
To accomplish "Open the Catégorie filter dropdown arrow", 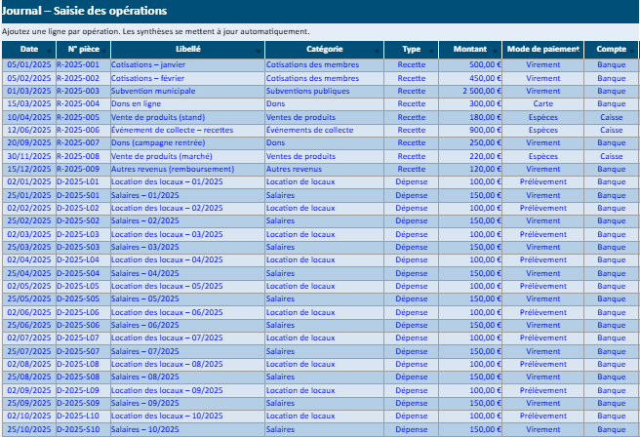I will pyautogui.click(x=378, y=51).
